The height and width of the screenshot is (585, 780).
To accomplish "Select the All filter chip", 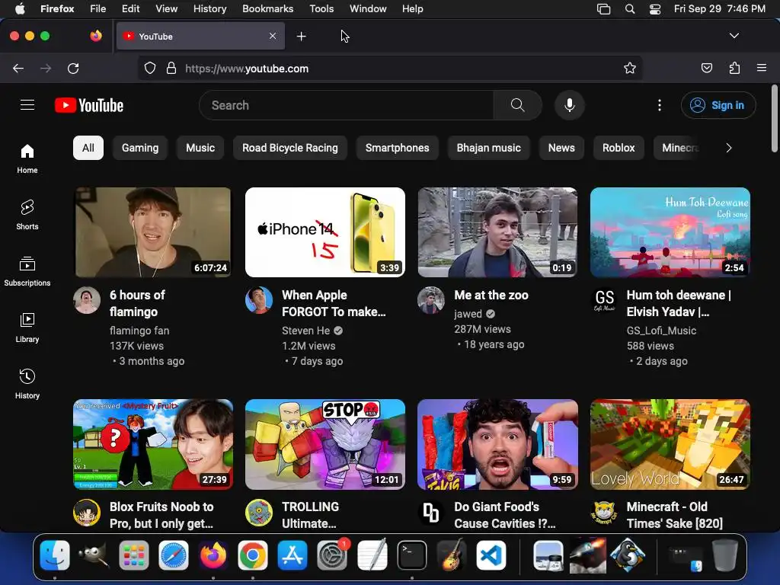I will [88, 148].
